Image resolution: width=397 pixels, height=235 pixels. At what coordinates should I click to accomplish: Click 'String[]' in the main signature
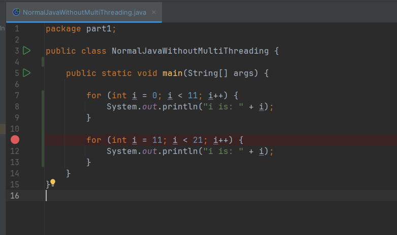[x=208, y=73]
